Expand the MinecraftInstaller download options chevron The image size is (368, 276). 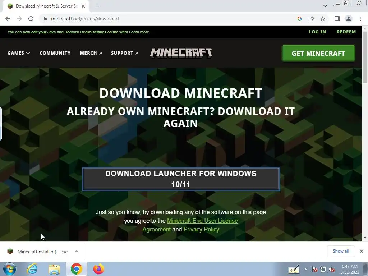coord(77,252)
